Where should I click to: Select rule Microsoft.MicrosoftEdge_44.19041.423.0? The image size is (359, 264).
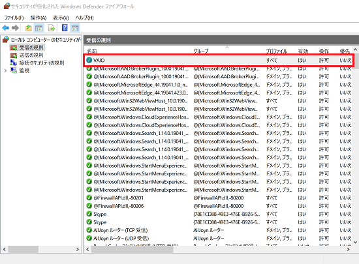[x=141, y=93]
